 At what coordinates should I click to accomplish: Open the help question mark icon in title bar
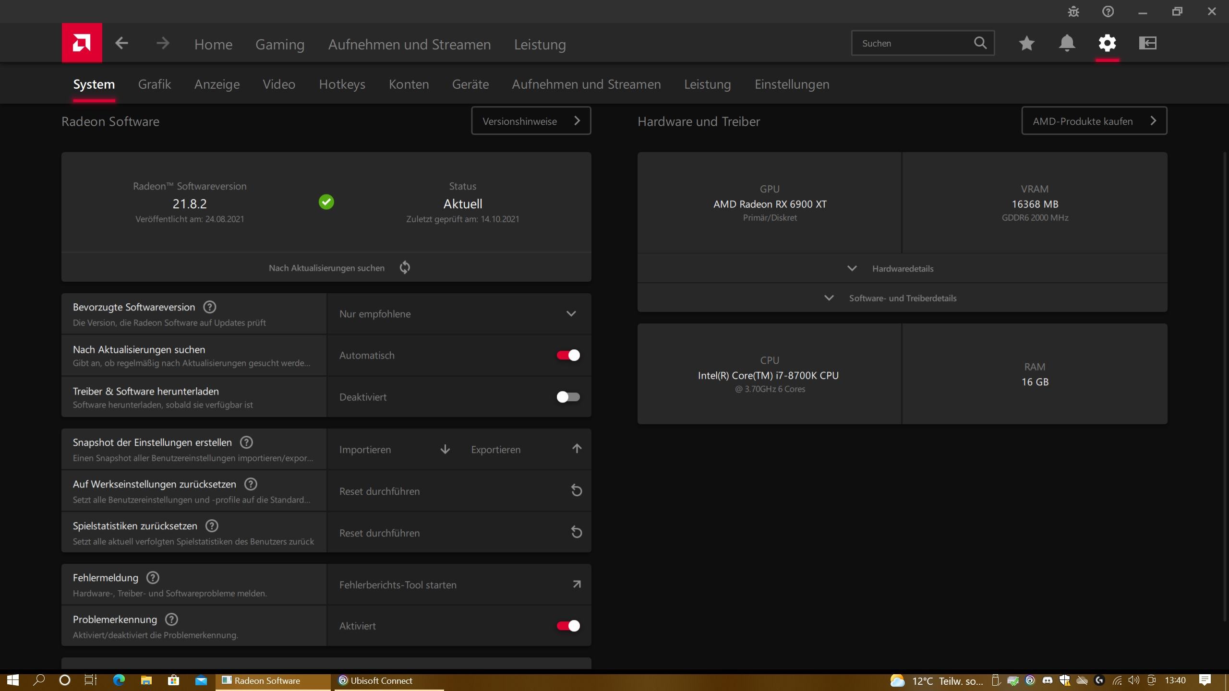pos(1108,12)
